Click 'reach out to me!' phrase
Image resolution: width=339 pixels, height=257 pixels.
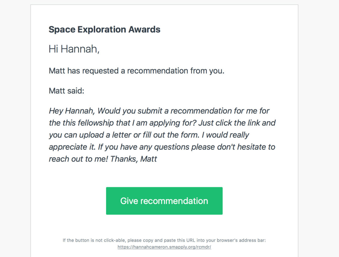(78, 159)
